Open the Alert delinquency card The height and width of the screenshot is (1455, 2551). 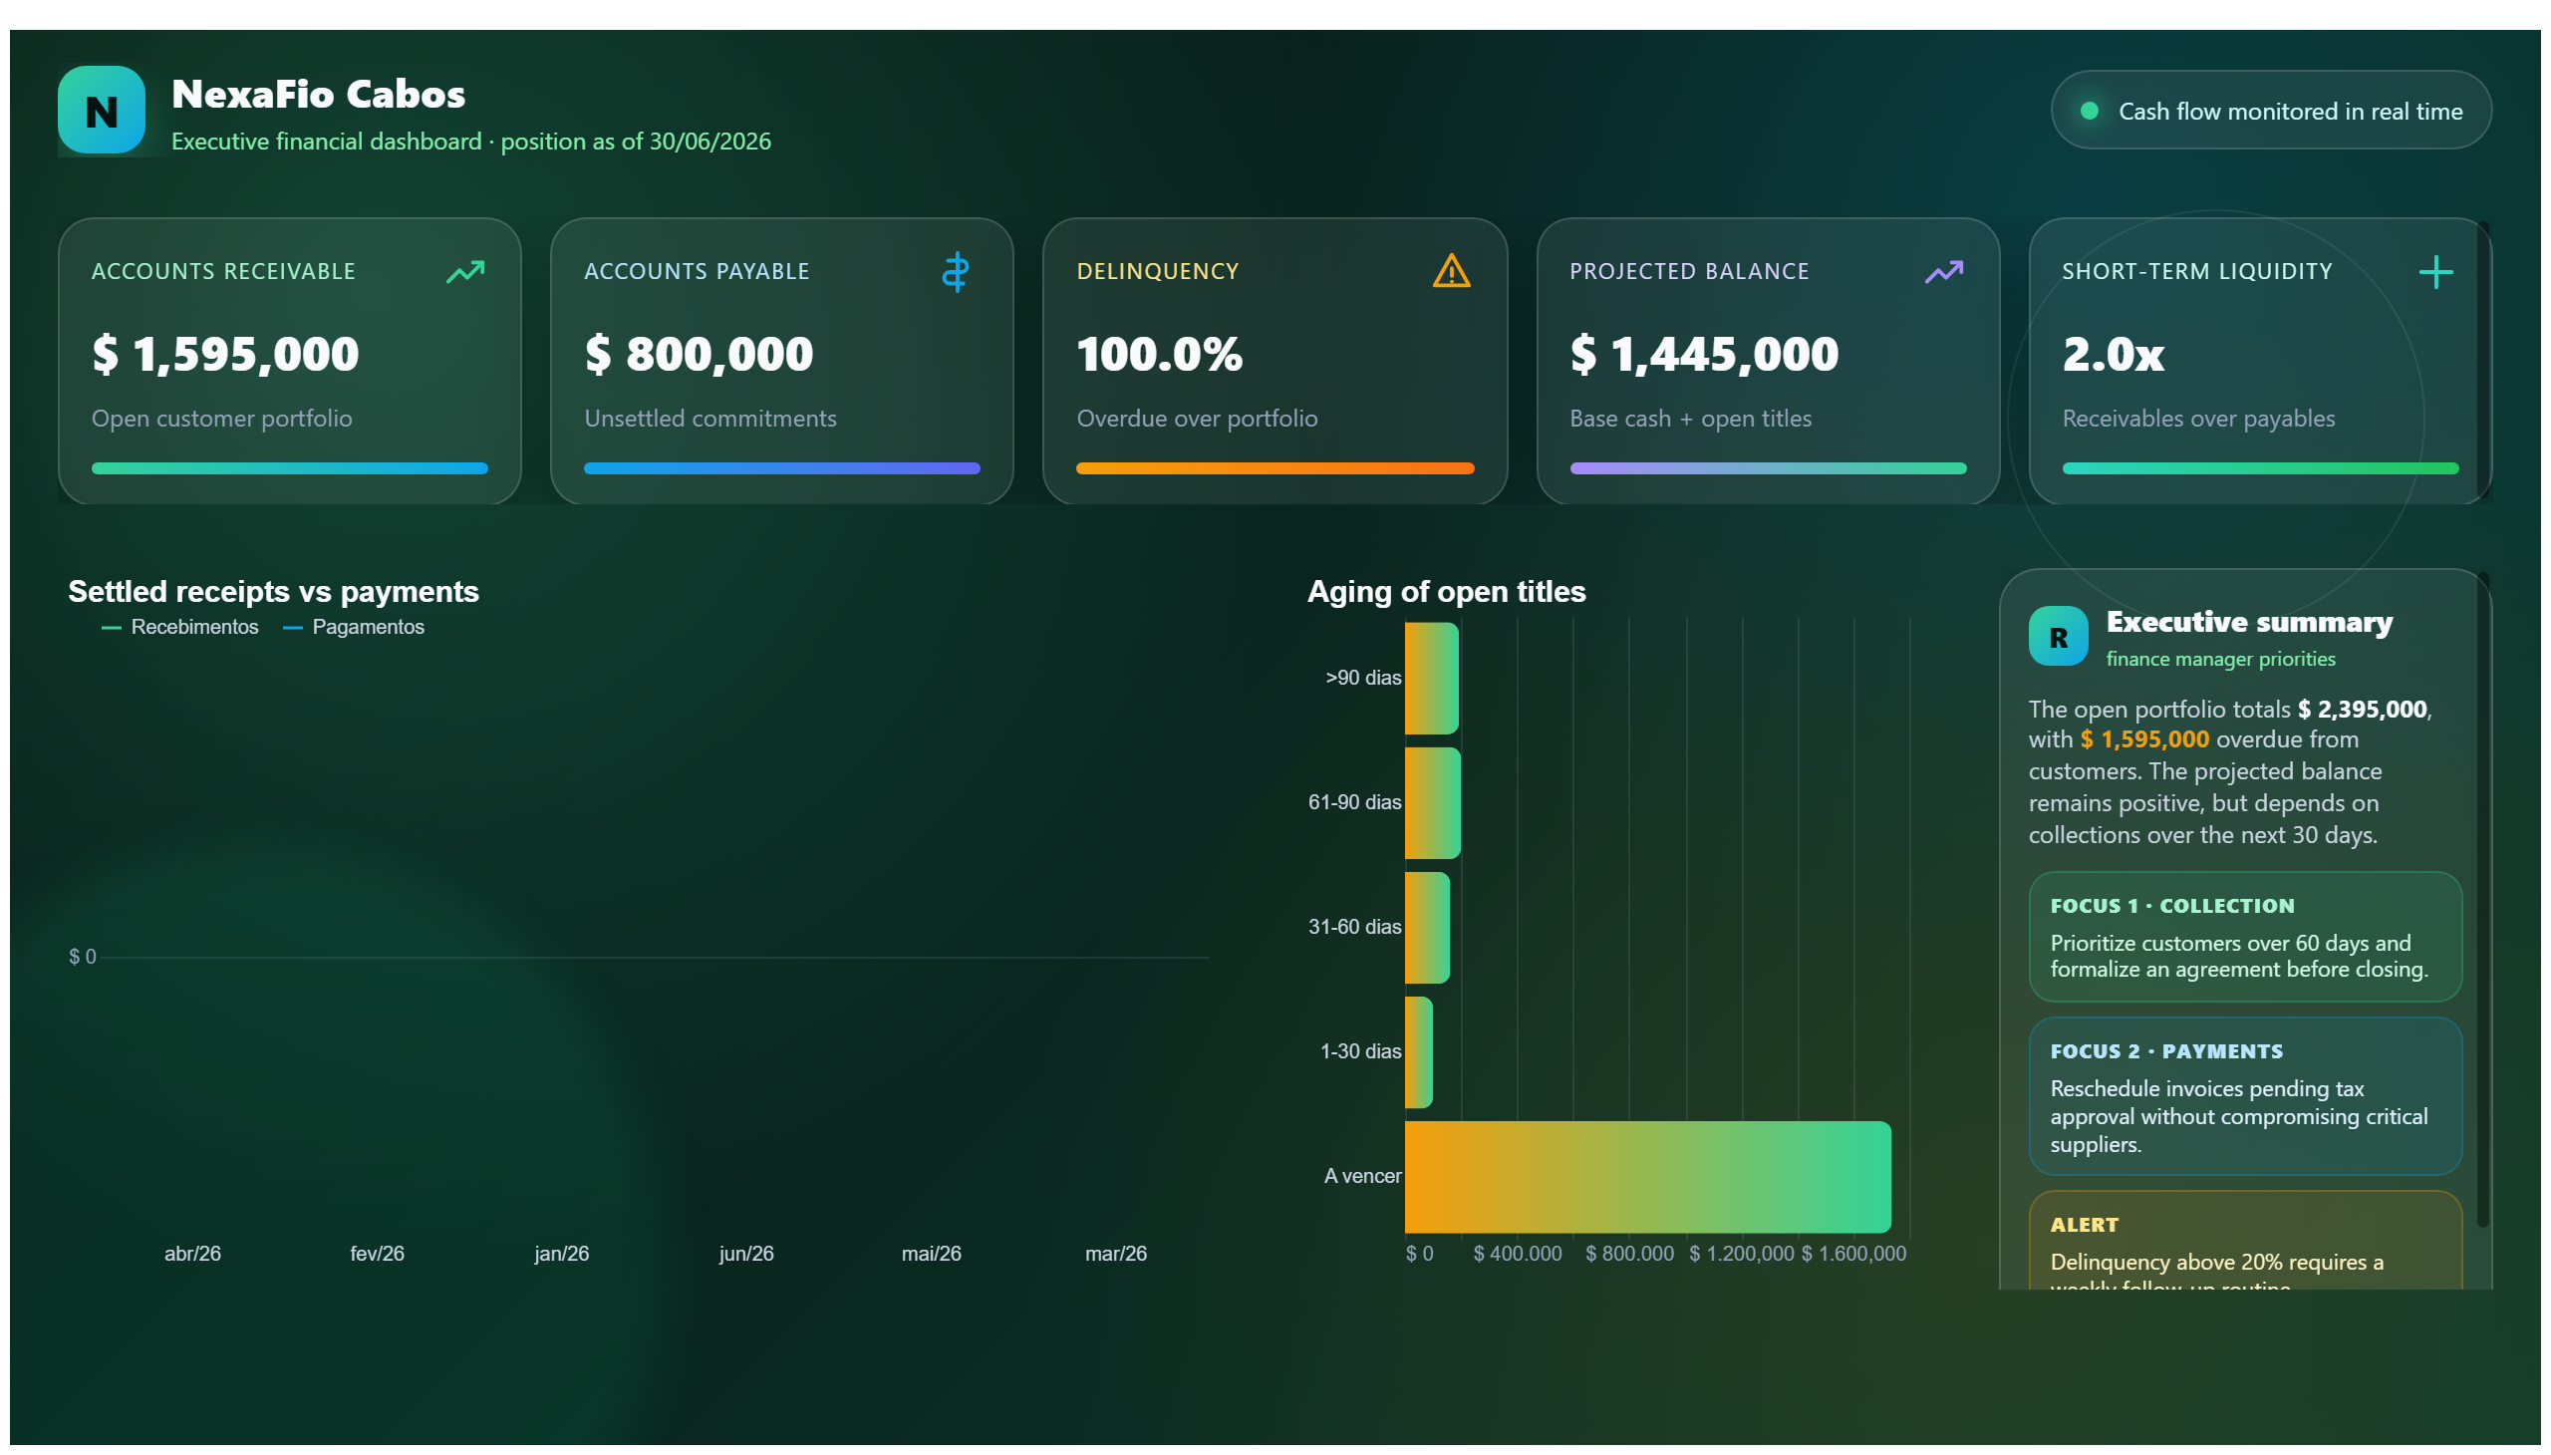pos(2245,1241)
